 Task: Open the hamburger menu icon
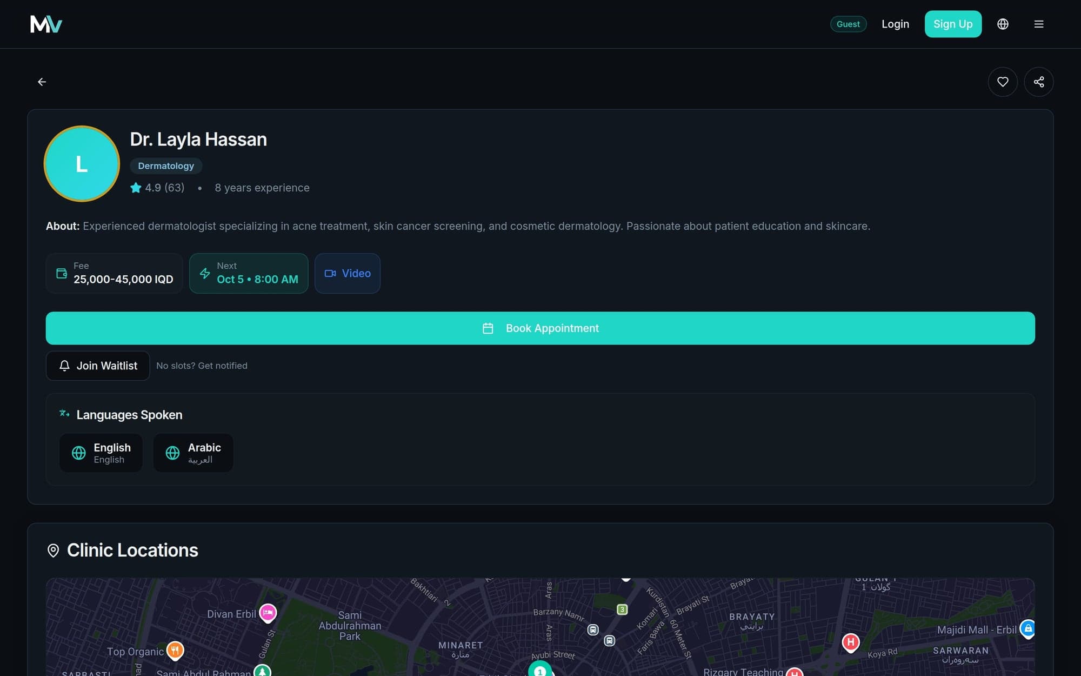[1038, 24]
